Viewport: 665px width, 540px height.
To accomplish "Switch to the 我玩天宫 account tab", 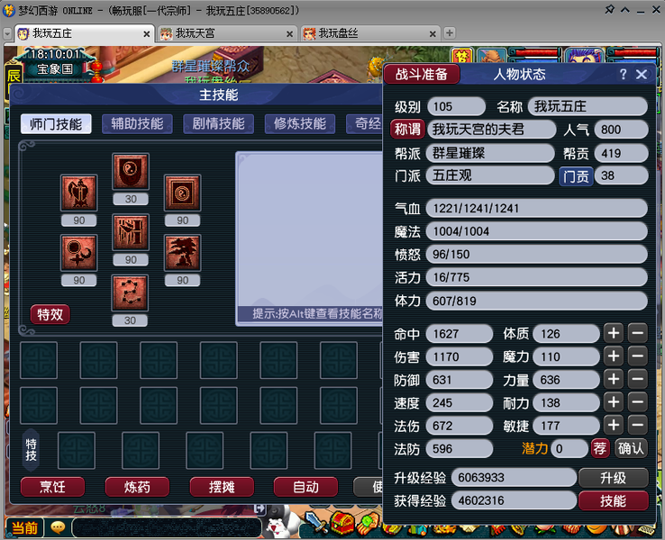I will [x=226, y=33].
